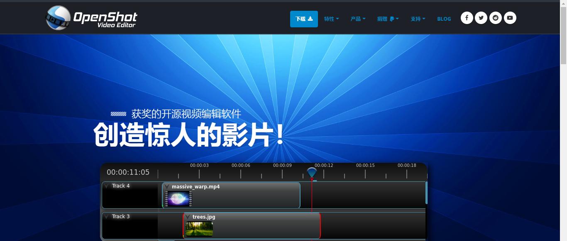Open OpenShot's Twitter profile
The width and height of the screenshot is (567, 241).
point(481,17)
